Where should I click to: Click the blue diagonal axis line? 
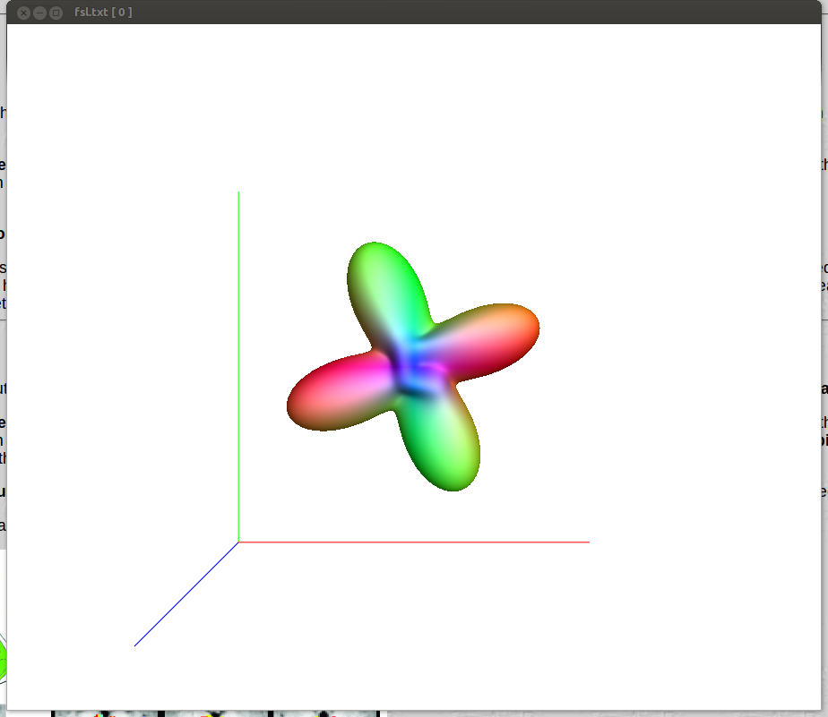pos(186,593)
